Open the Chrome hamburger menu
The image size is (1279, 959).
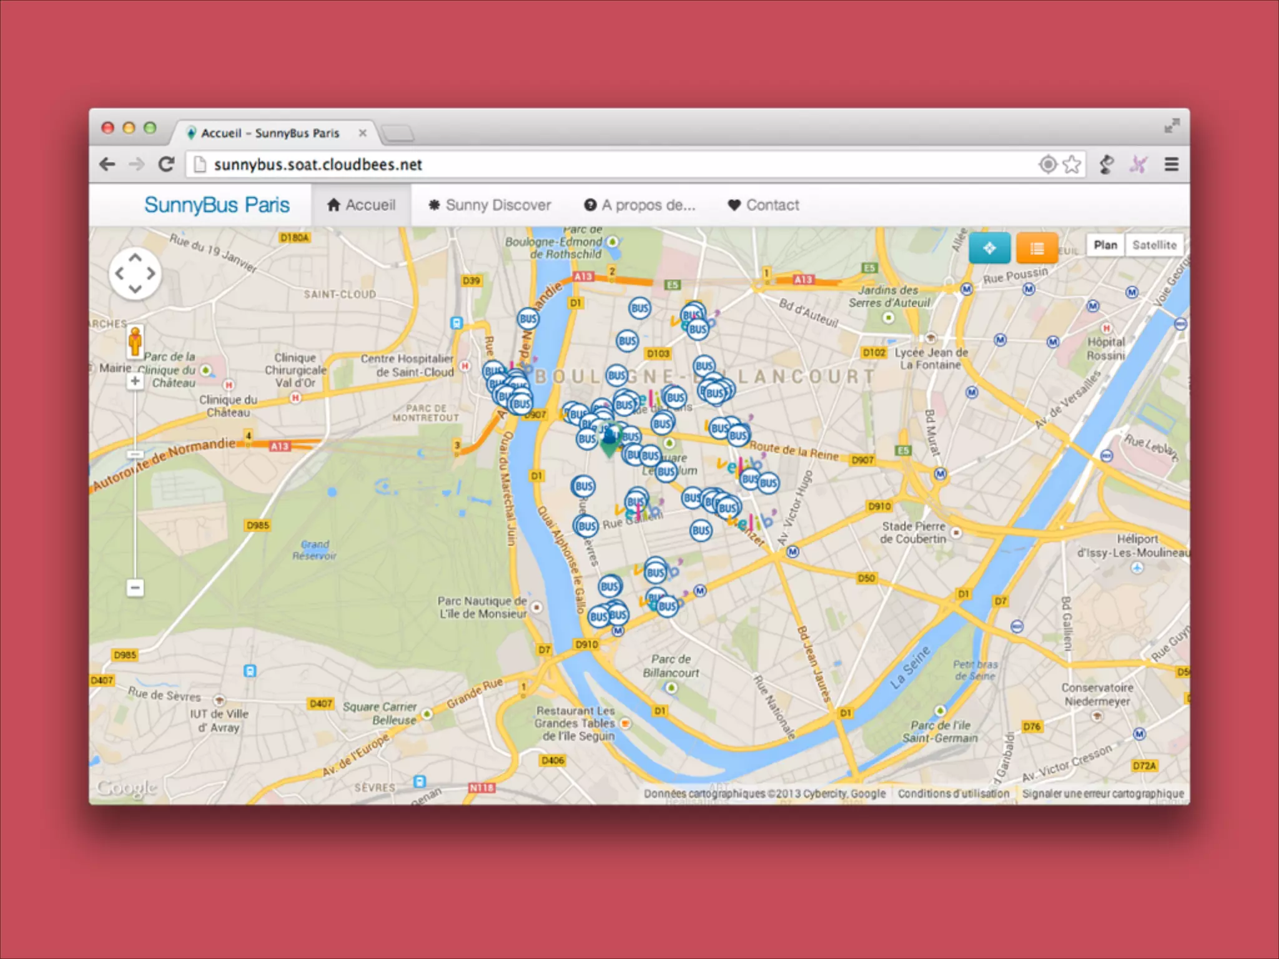point(1171,164)
